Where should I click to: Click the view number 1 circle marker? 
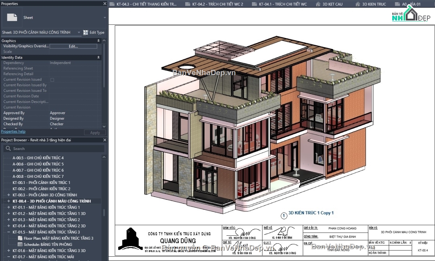pos(284,216)
